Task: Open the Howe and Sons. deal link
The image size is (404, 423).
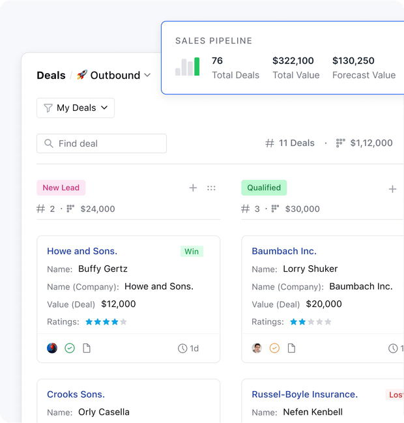Action: point(82,251)
